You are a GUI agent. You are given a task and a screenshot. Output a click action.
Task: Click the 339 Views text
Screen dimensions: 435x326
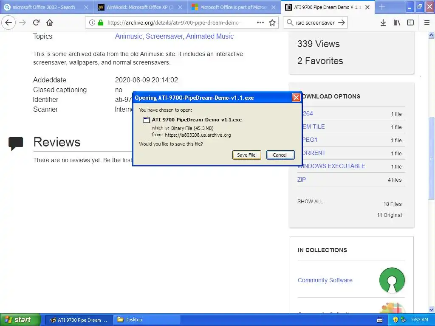[x=319, y=44]
